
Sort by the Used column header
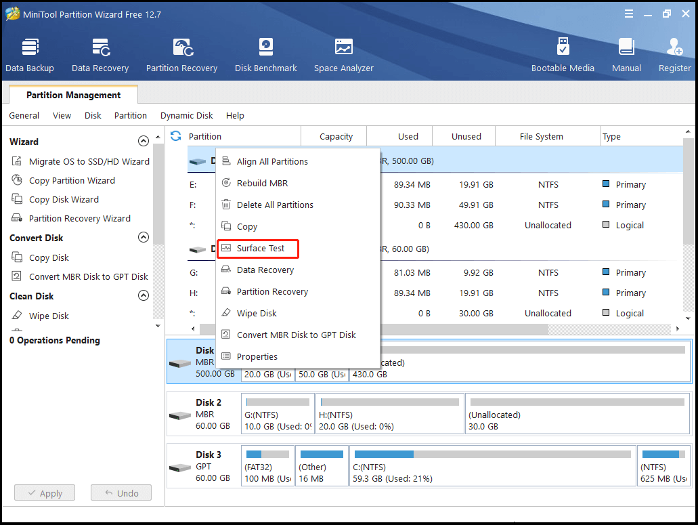click(x=399, y=136)
